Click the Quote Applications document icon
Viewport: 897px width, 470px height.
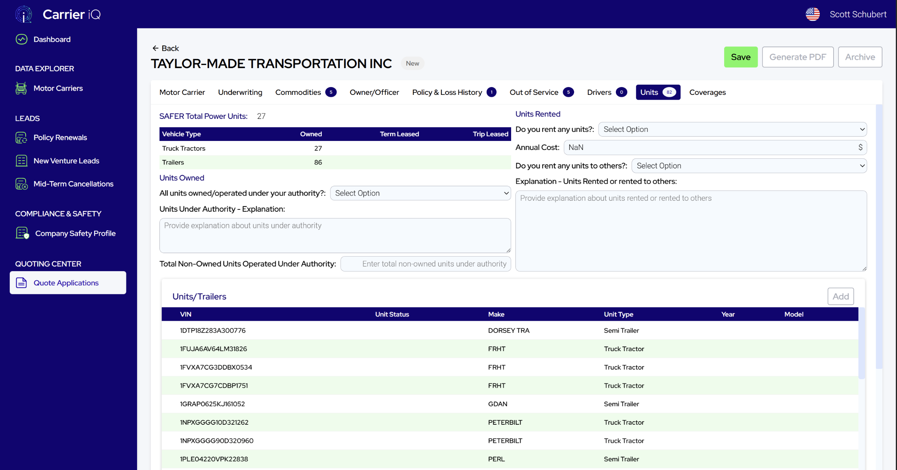[x=21, y=283]
